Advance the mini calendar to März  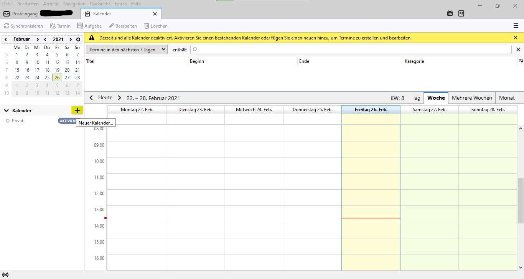pos(37,39)
